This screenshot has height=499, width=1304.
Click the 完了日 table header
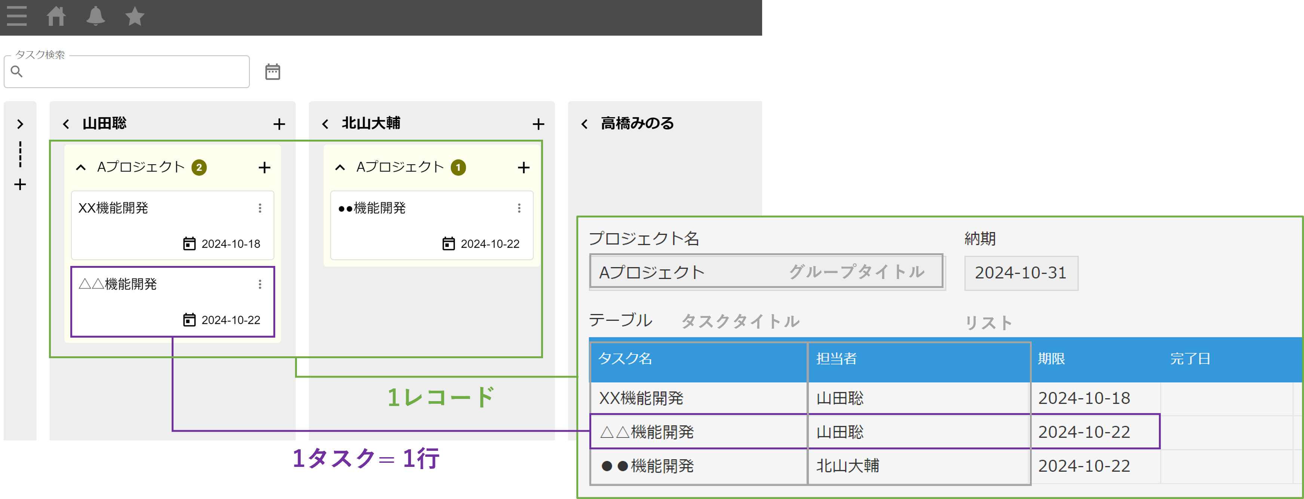click(x=1190, y=359)
